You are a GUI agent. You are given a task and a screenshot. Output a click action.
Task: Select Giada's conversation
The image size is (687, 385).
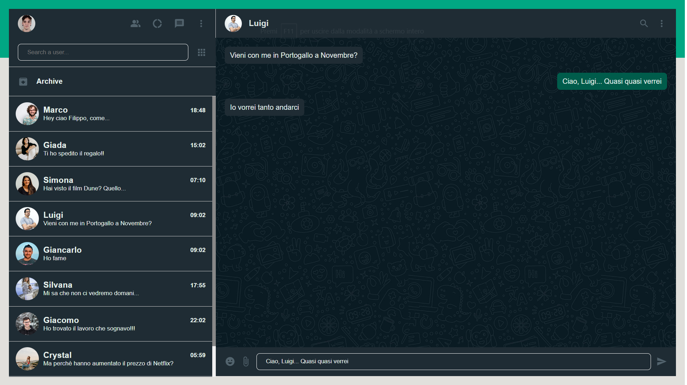(111, 149)
